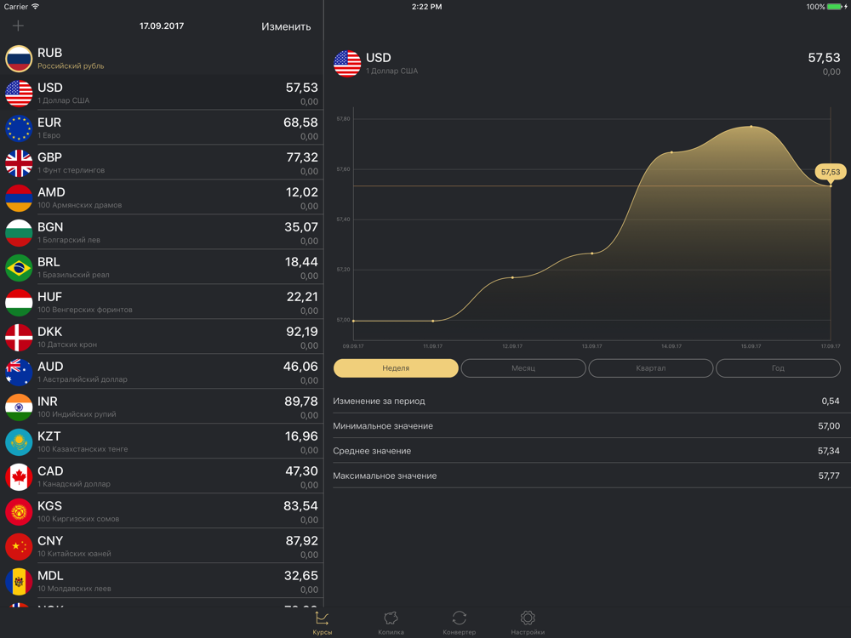Open the Курсы chart tab icon

pos(322,623)
